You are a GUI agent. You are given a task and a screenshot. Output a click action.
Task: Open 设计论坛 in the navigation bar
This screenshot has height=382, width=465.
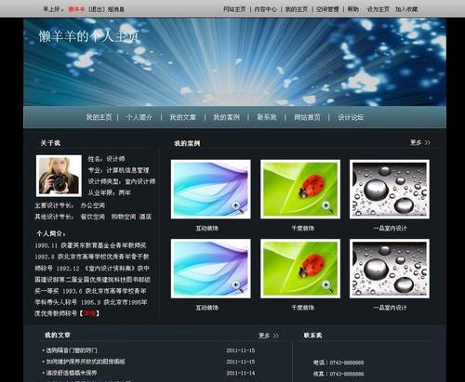pos(351,117)
